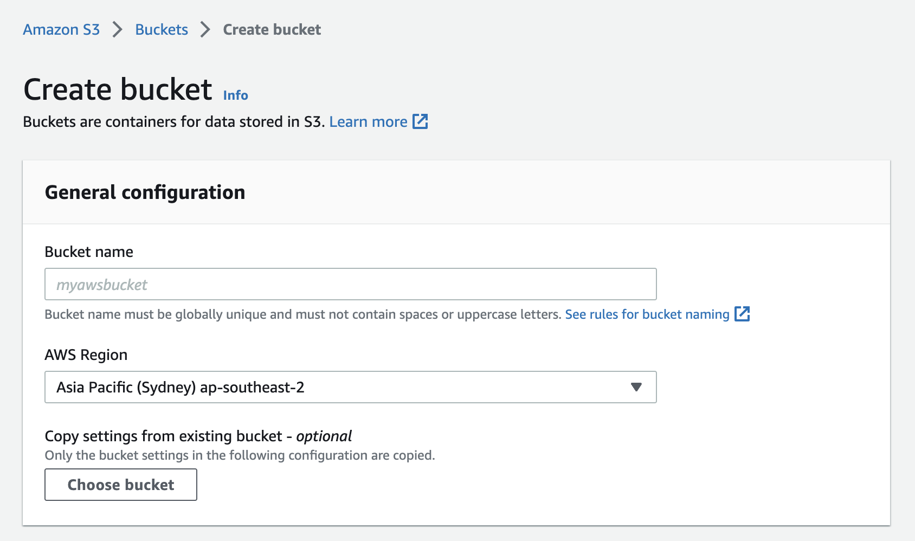Open See rules for bucket naming link
The width and height of the screenshot is (915, 541).
tap(647, 314)
